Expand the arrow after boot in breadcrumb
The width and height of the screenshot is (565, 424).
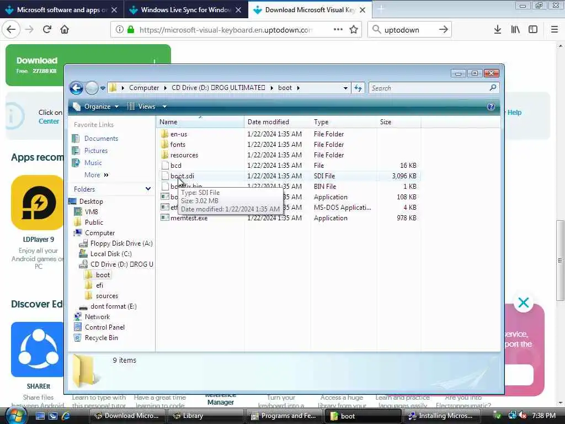pyautogui.click(x=299, y=88)
